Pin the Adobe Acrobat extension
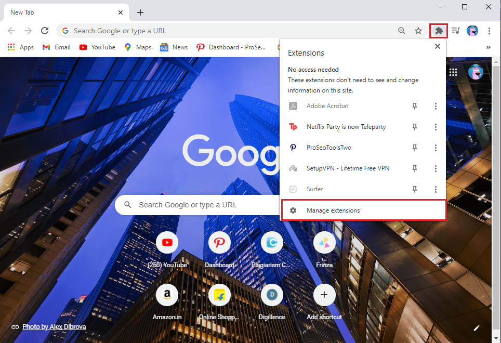The height and width of the screenshot is (343, 501). click(415, 106)
